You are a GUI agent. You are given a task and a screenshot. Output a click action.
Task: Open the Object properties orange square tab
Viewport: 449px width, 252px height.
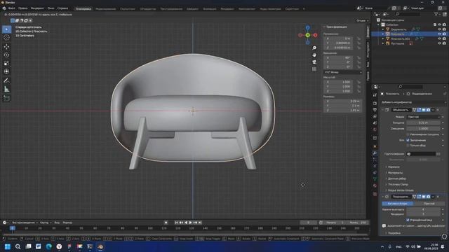coord(375,146)
